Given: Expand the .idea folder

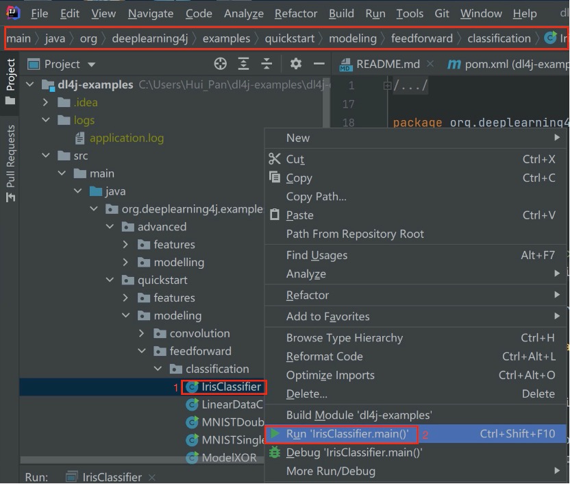Looking at the screenshot, I should pyautogui.click(x=45, y=102).
